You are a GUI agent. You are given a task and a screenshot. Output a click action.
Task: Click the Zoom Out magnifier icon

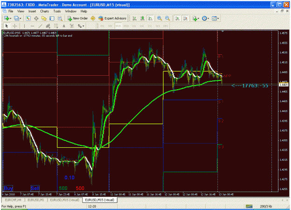(x=167, y=18)
